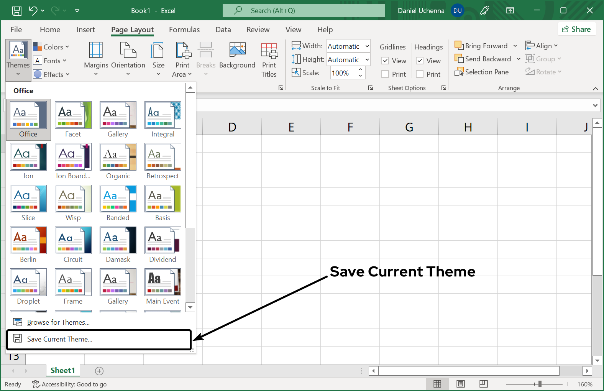The width and height of the screenshot is (604, 391).
Task: Switch to Page Layout view icon
Action: pos(461,384)
